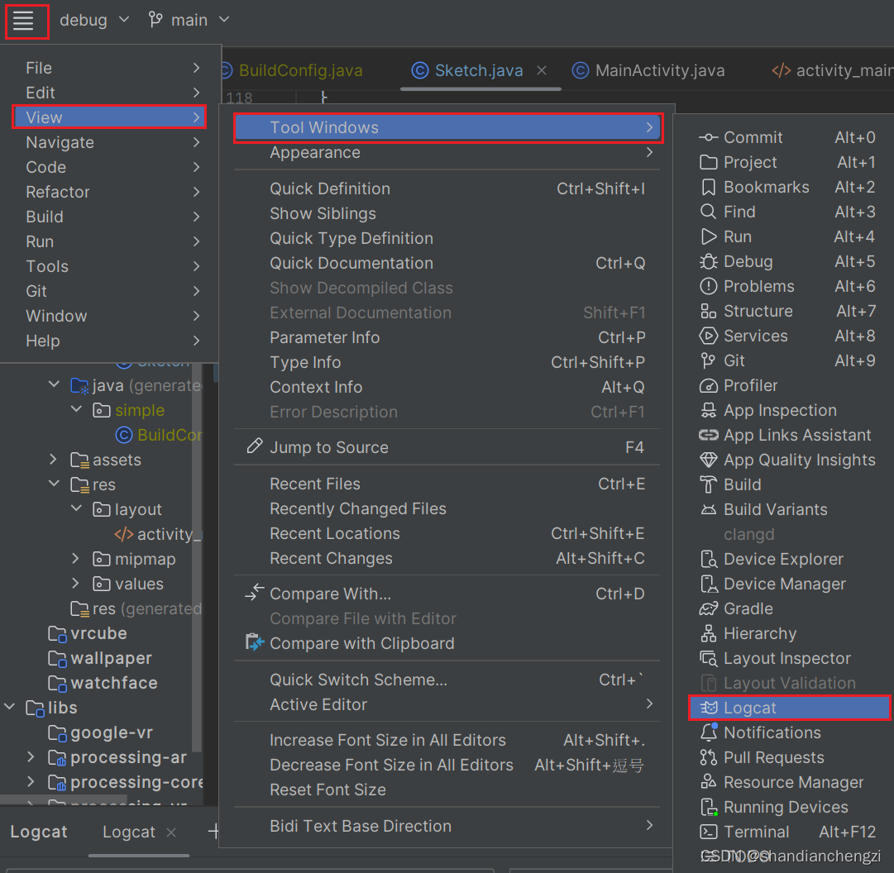Viewport: 894px width, 873px height.
Task: Switch to the MainActivity.java tab
Action: pos(648,70)
